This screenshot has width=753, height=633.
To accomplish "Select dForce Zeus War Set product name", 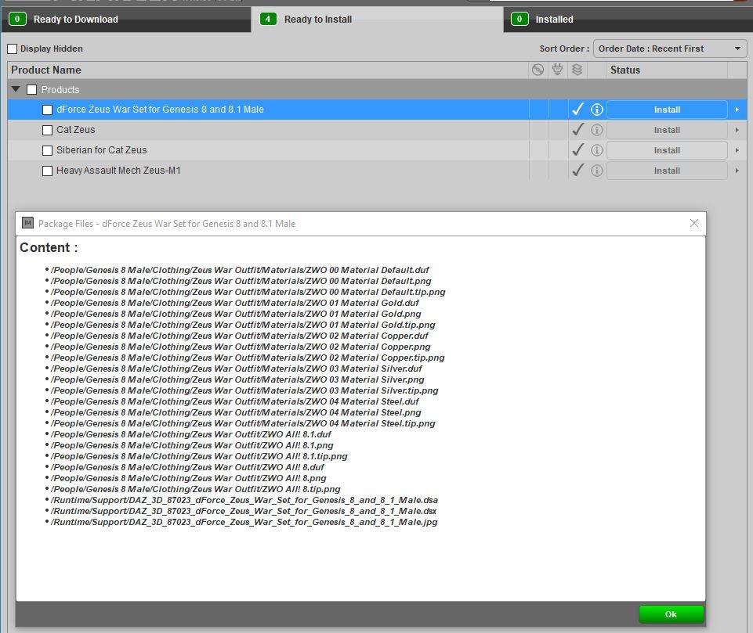I will tap(160, 110).
